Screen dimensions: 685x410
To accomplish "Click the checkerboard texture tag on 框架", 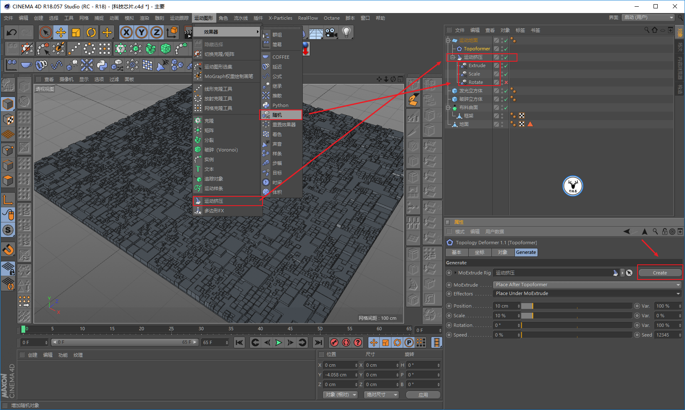I will coord(522,116).
